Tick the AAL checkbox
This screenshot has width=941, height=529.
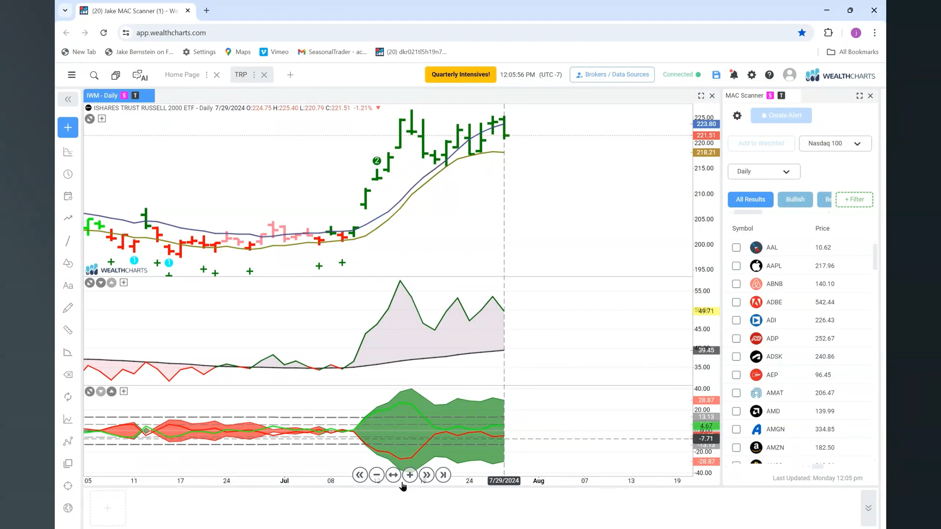736,247
